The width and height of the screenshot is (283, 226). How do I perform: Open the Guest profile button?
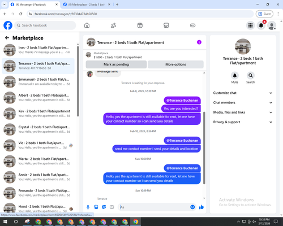(264, 14)
